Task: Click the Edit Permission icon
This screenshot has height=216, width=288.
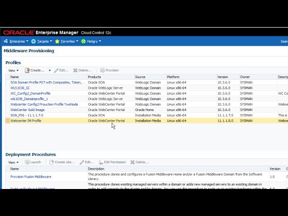Action: pyautogui.click(x=101, y=162)
